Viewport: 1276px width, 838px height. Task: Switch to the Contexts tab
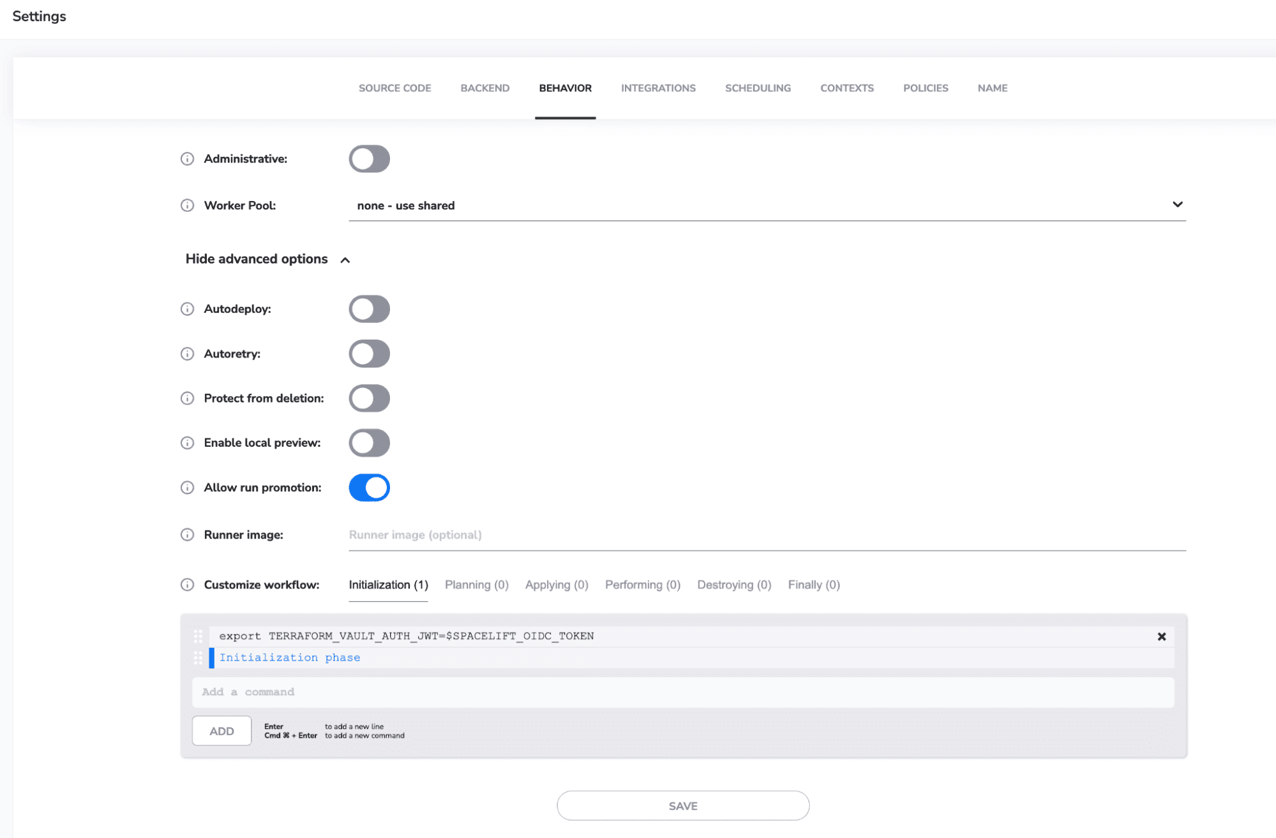(847, 88)
